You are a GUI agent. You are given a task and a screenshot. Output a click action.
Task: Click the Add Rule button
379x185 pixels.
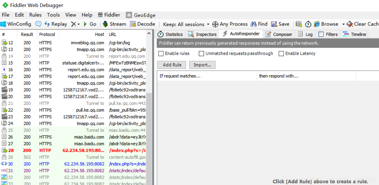pyautogui.click(x=172, y=65)
